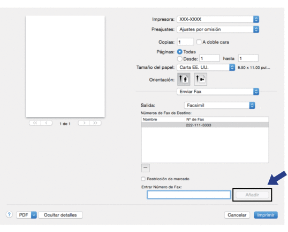Enable the A doble cara checkbox
The width and height of the screenshot is (288, 232).
[199, 42]
